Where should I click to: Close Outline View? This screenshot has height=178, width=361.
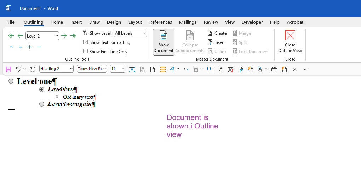pyautogui.click(x=290, y=42)
